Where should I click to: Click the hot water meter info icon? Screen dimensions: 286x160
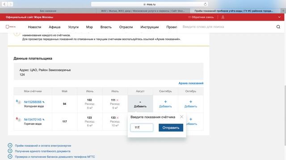click(x=19, y=120)
